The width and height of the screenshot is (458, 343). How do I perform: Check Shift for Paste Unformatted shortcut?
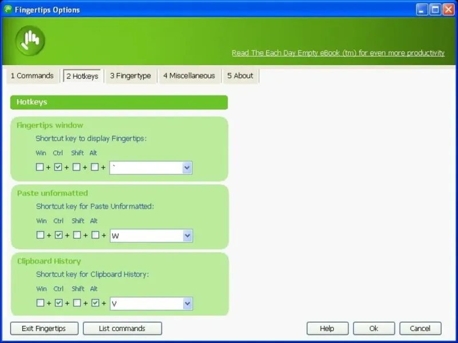click(x=77, y=235)
